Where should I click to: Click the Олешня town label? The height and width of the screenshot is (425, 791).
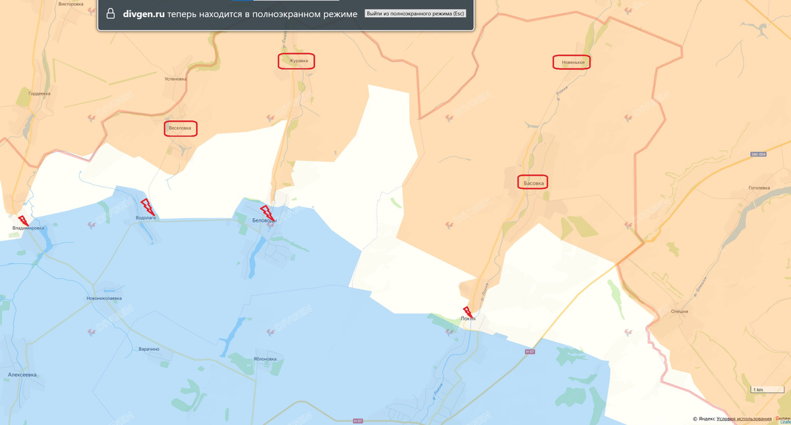click(x=680, y=311)
